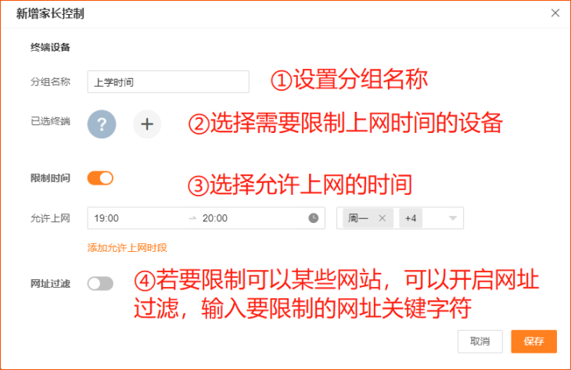Remove the 周一 tag with its X

(x=382, y=217)
